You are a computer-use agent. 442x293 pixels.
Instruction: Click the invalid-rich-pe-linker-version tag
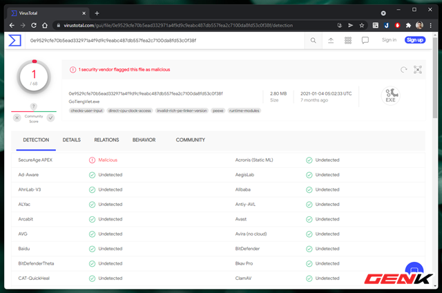click(x=182, y=111)
